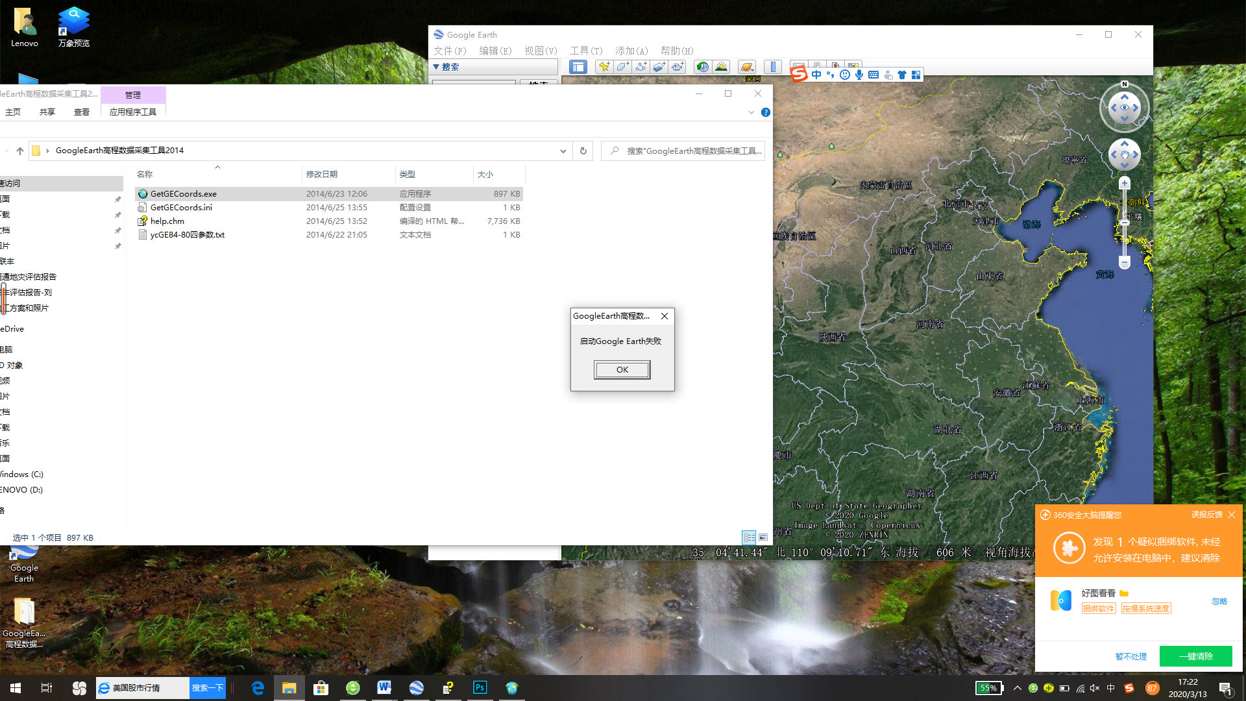This screenshot has height=701, width=1246.
Task: Open Word from the taskbar
Action: pos(384,687)
